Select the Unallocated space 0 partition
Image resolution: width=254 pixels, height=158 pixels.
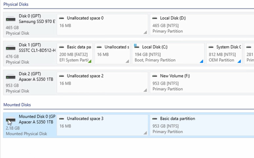pyautogui.click(x=102, y=25)
